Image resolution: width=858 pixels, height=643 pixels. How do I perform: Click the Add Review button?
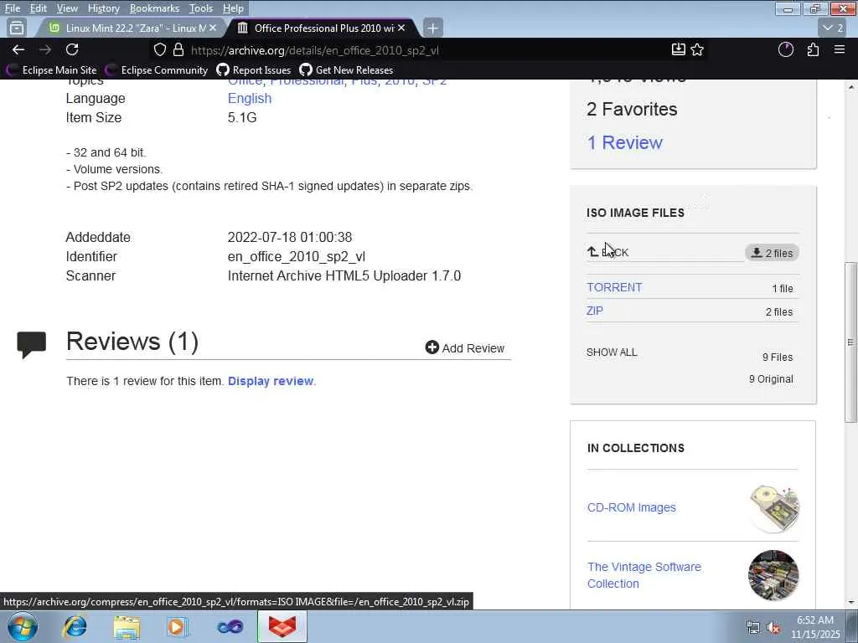[465, 348]
